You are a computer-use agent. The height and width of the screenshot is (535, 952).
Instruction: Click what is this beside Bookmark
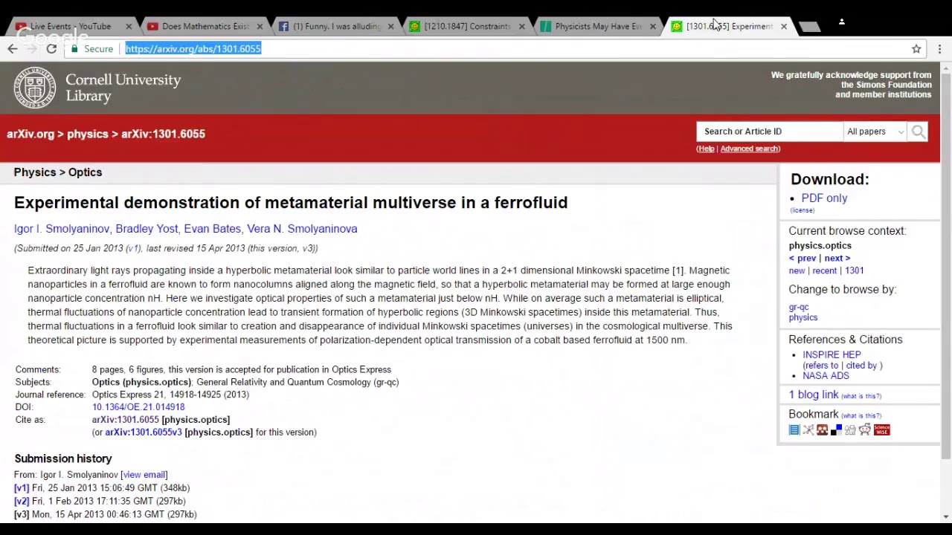tap(861, 416)
